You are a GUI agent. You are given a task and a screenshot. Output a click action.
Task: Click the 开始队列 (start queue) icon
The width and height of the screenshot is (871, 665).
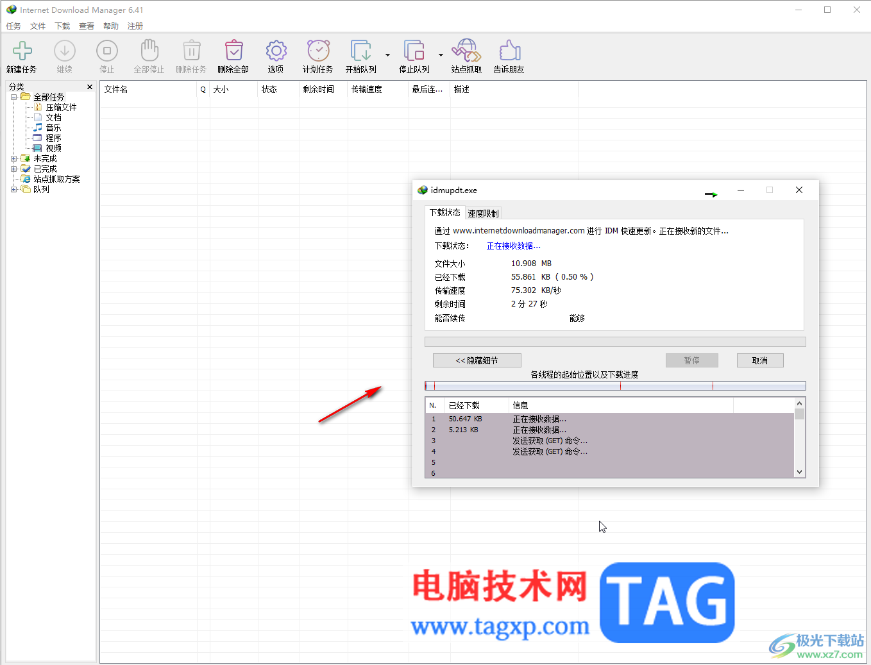click(360, 51)
